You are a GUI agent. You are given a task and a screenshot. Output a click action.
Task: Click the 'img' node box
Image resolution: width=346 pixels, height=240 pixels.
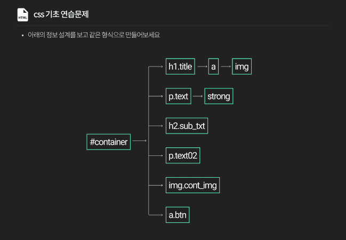(242, 67)
